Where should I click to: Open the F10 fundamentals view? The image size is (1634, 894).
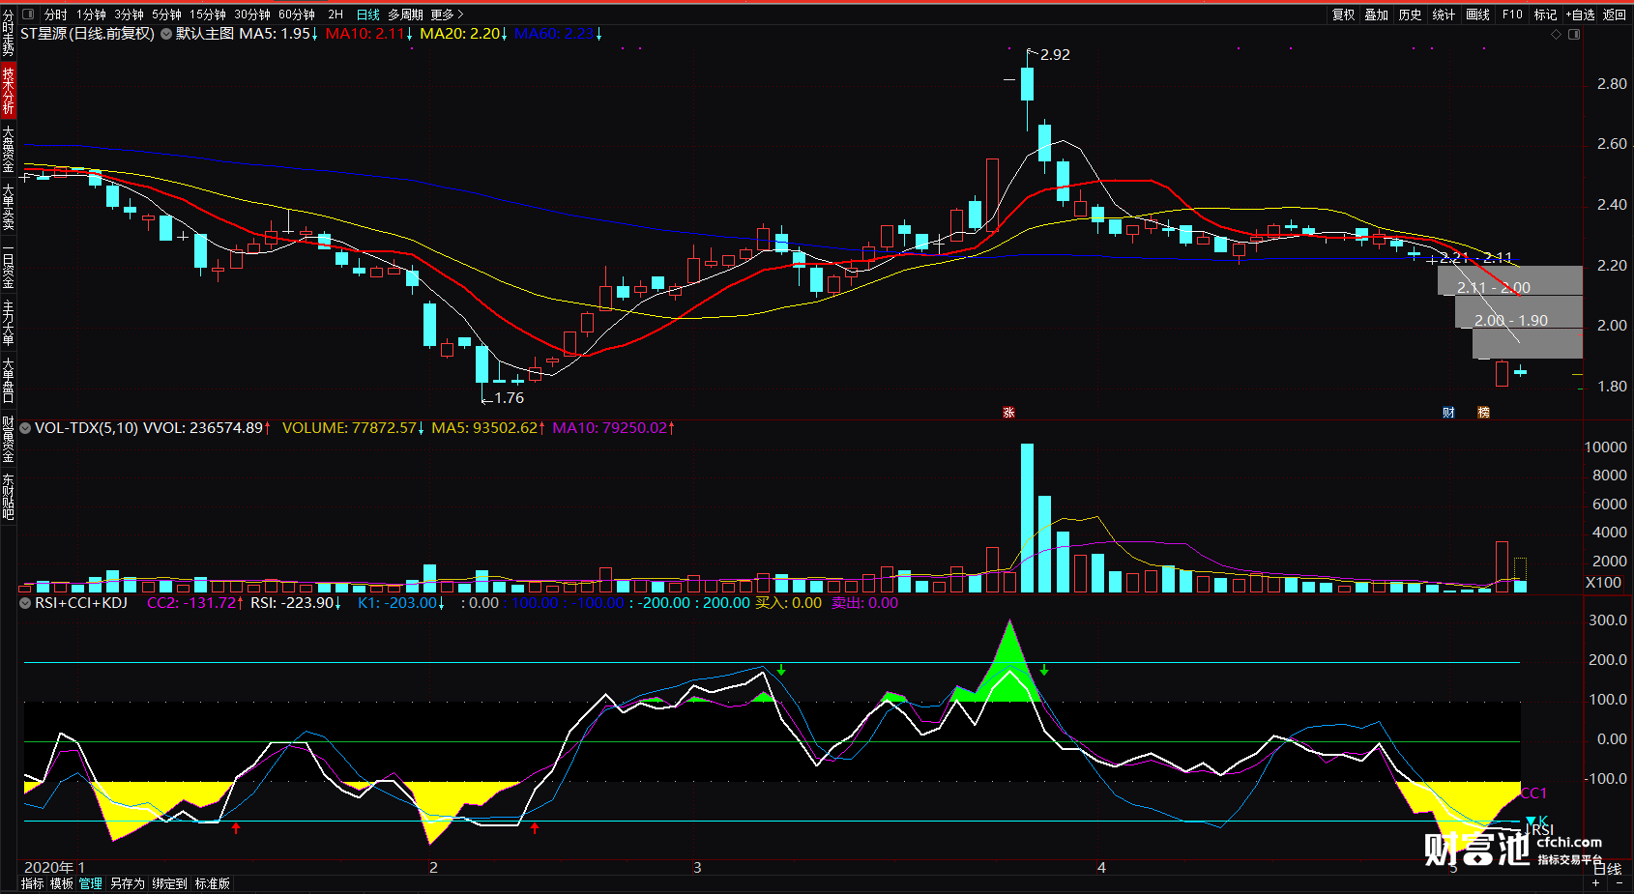[x=1512, y=14]
